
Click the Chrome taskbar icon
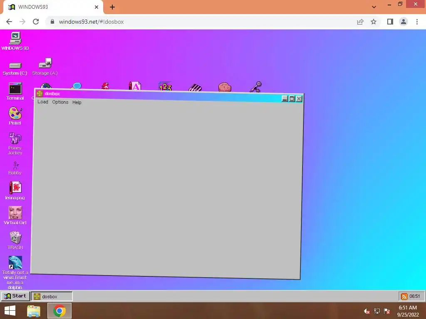click(x=59, y=311)
